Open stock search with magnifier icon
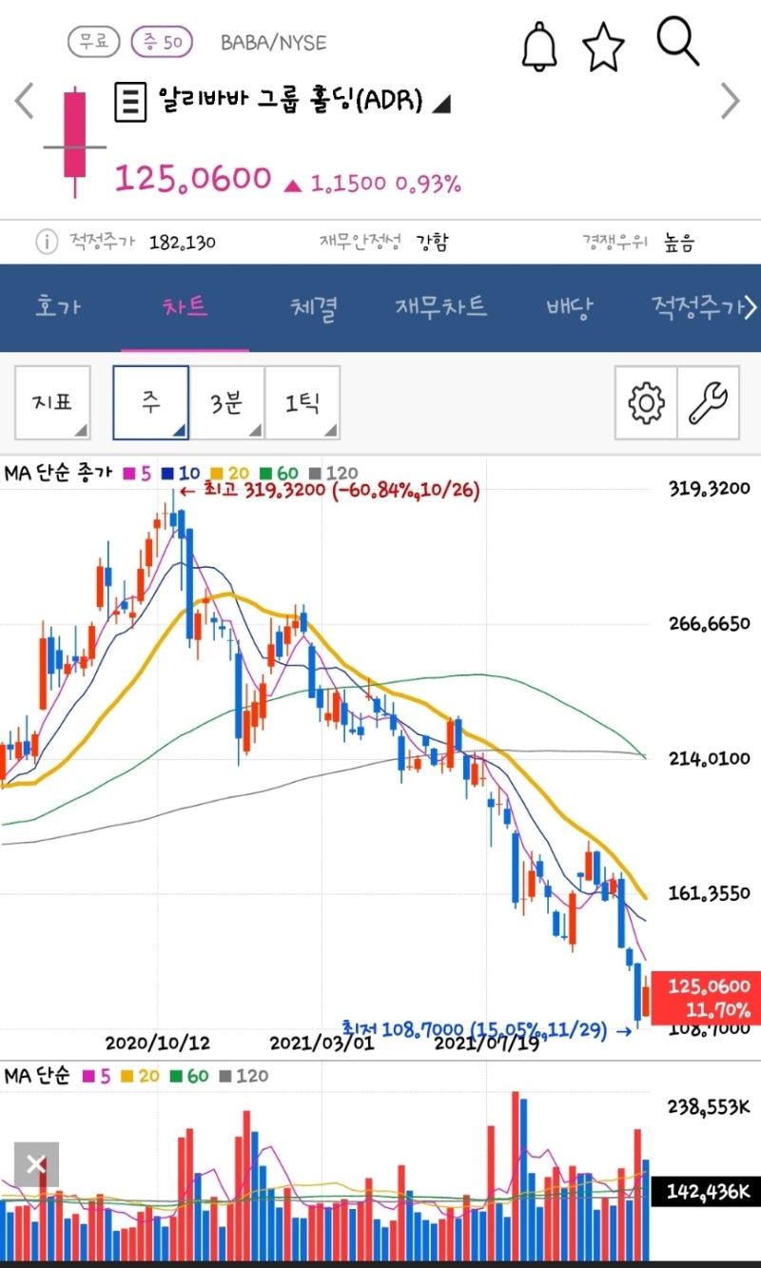761x1268 pixels. coord(676,42)
